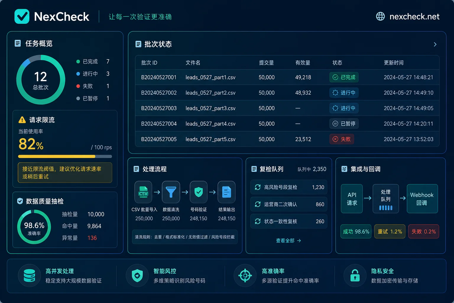Click the 已暂停 status badge for B20240527004
The height and width of the screenshot is (303, 454).
(344, 123)
